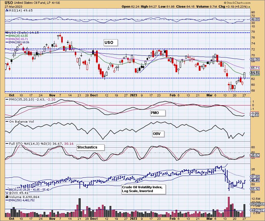265x221 pixels.
Task: Click the Volume 8.7M value in the header
Action: [206, 6]
